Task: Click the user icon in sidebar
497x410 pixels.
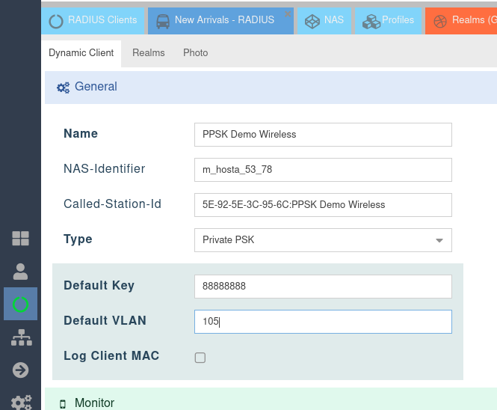Action: (x=20, y=272)
